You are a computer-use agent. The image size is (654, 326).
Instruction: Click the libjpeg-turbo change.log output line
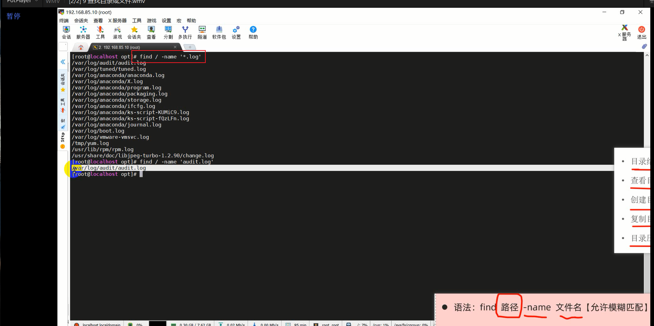click(143, 156)
